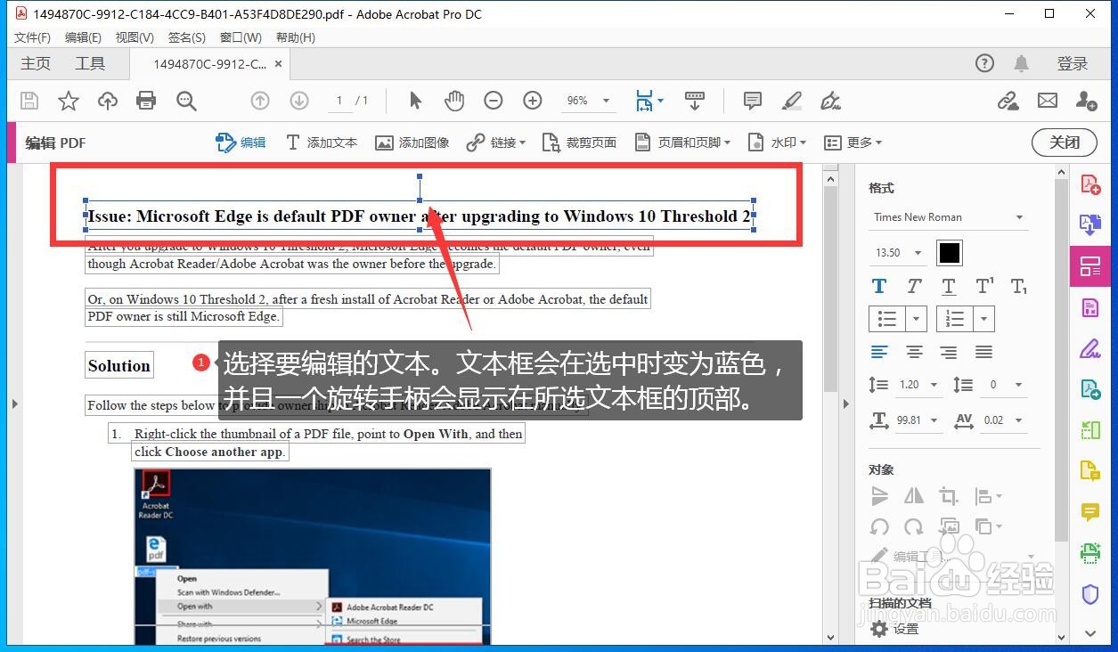Save the file with the floppy disk icon
The width and height of the screenshot is (1118, 652).
click(x=29, y=101)
